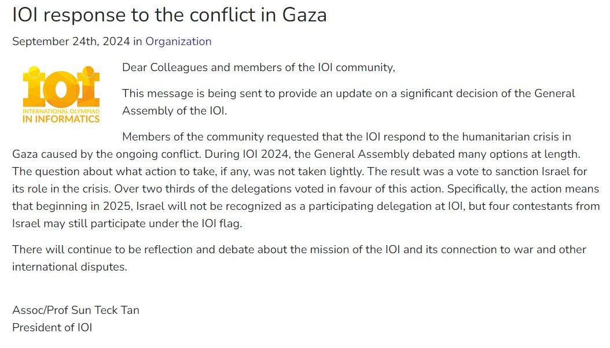
Task: Click the 'IN INFORMATICS' text in logo
Action: (x=61, y=119)
